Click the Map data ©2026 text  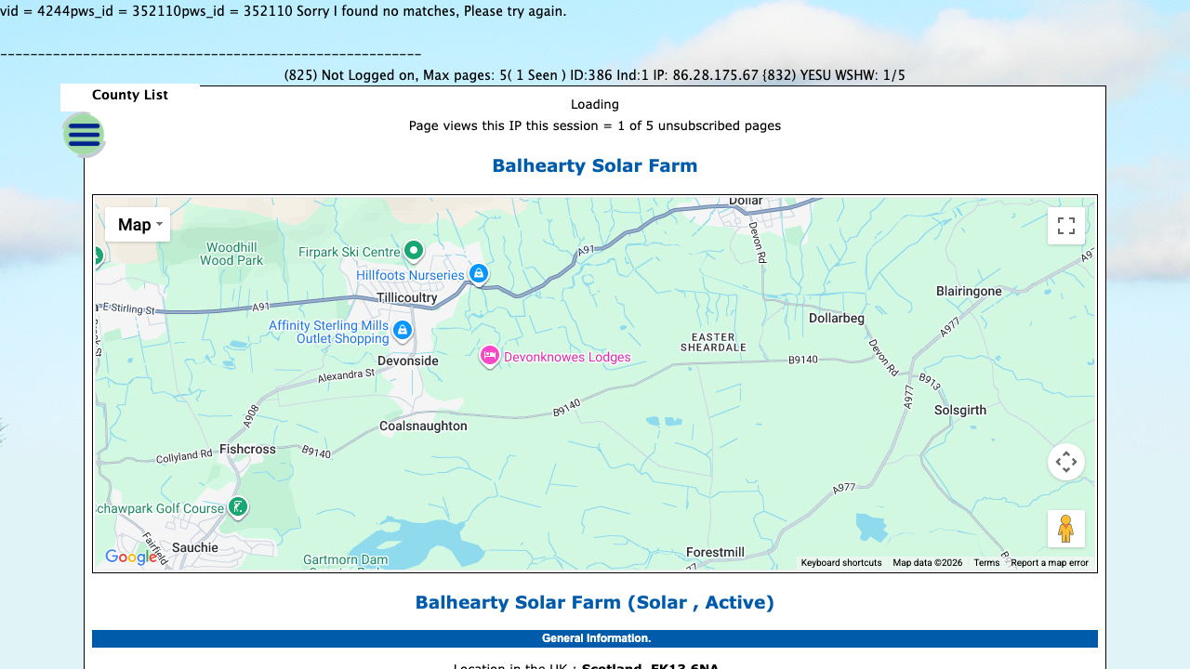926,562
